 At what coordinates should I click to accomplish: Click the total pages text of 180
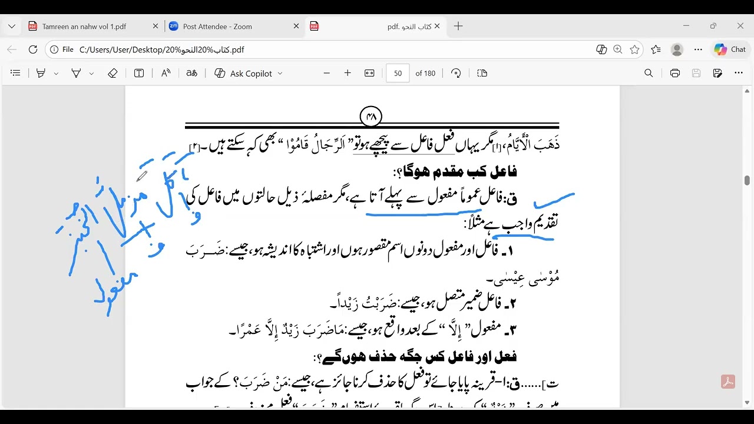(425, 73)
